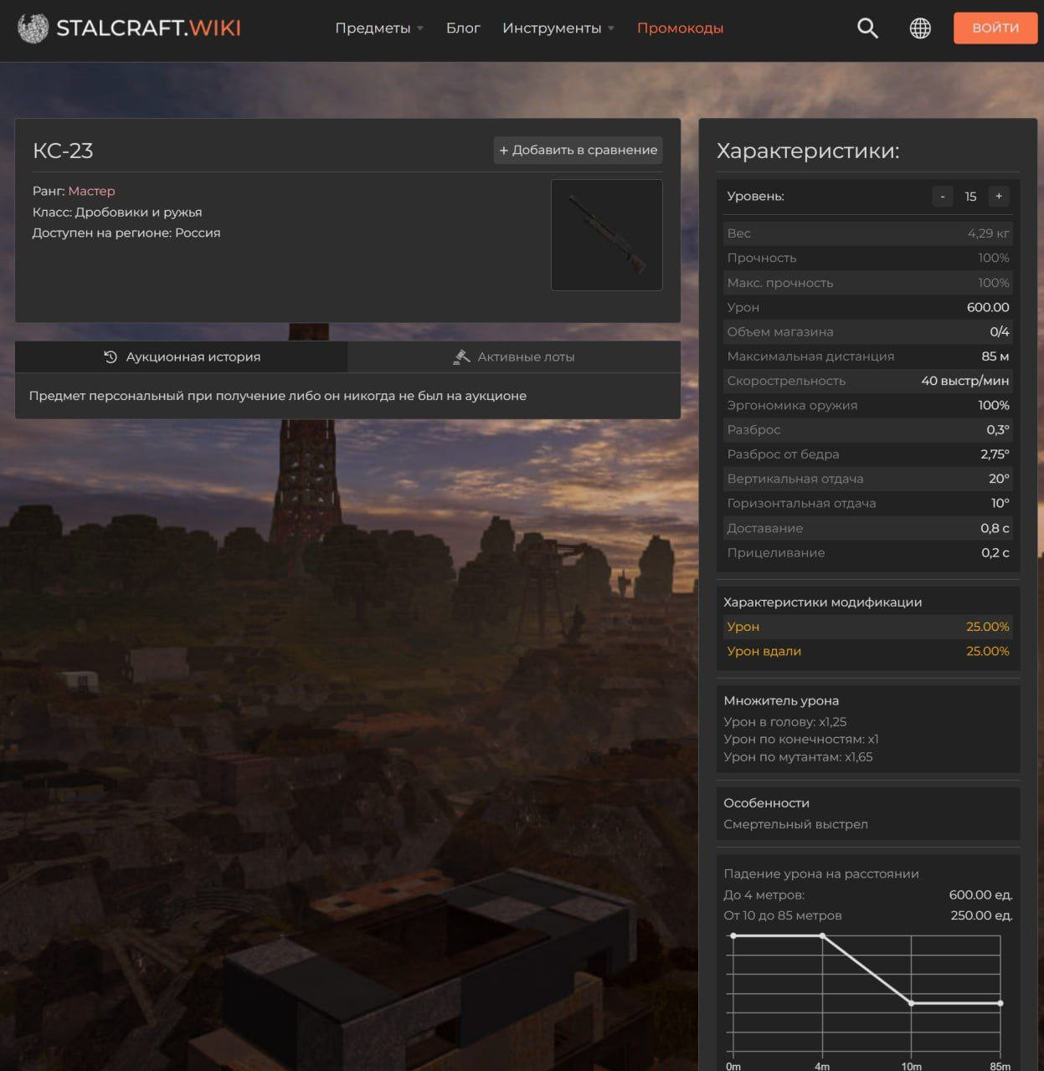Increase level with the plus button
1044x1071 pixels.
[x=999, y=197]
